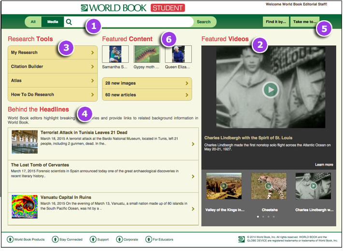The width and height of the screenshot is (343, 251).
Task: Click the up-arrow icon beside Corporate
Action: point(119,239)
